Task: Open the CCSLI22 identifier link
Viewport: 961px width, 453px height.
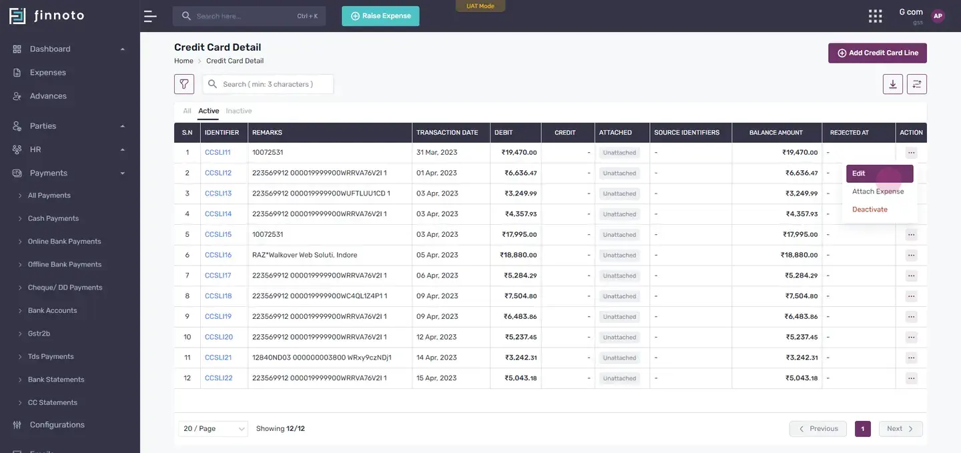Action: coord(219,378)
